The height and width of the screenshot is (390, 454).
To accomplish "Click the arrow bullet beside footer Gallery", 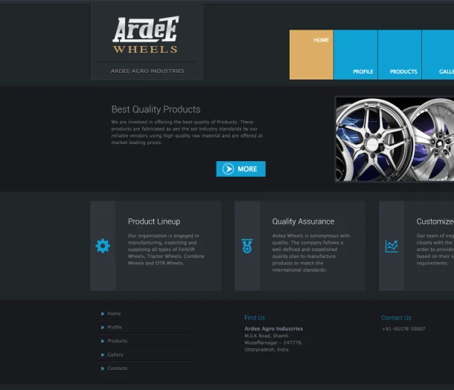I will point(103,355).
